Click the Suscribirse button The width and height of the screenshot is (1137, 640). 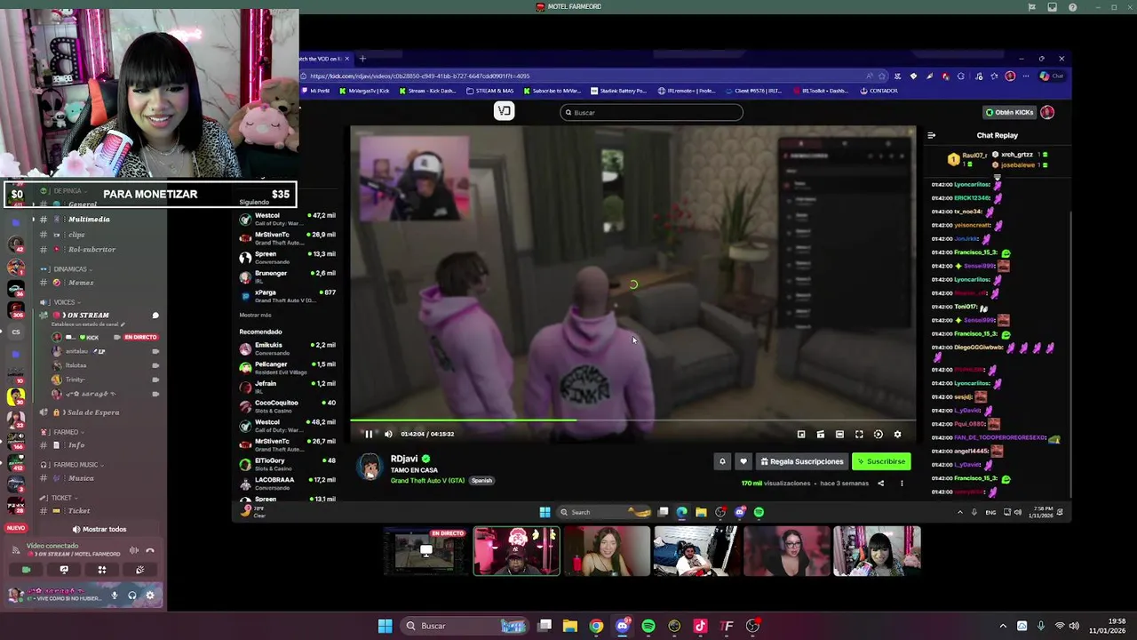tap(880, 461)
